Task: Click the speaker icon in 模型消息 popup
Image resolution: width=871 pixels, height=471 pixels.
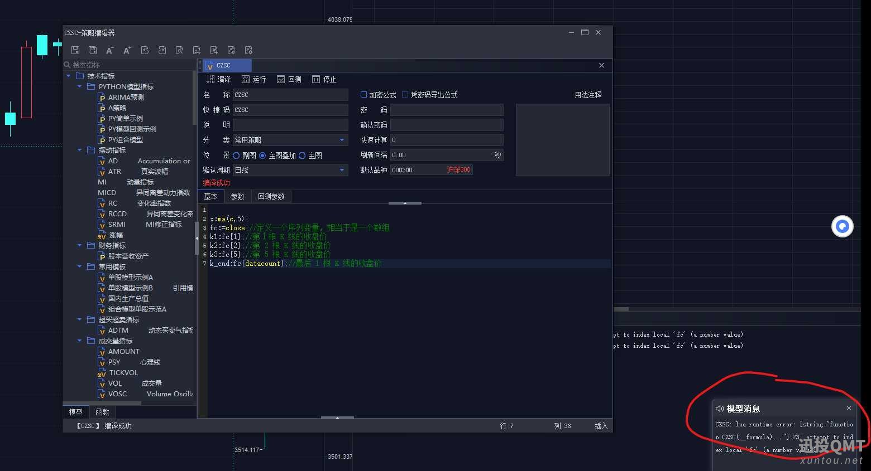Action: (x=720, y=409)
